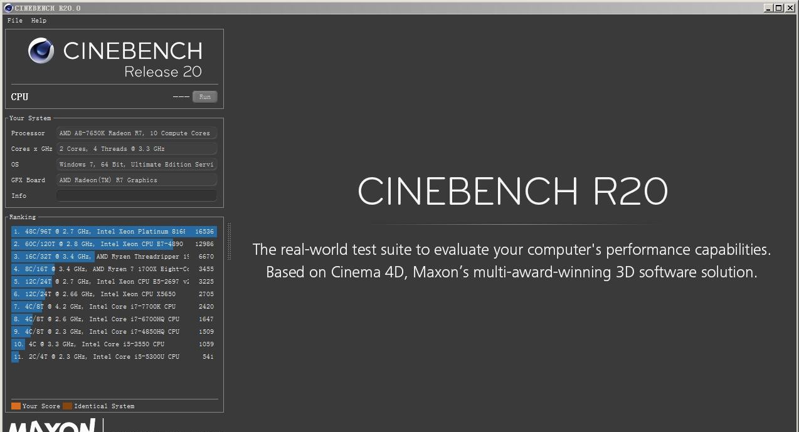The height and width of the screenshot is (432, 799).
Task: Select ranking row 9, Core i7-4850HQ
Action: tap(114, 332)
